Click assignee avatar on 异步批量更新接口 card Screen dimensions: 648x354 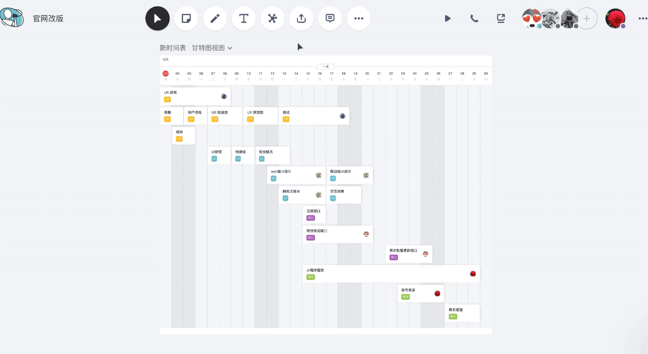(x=426, y=254)
